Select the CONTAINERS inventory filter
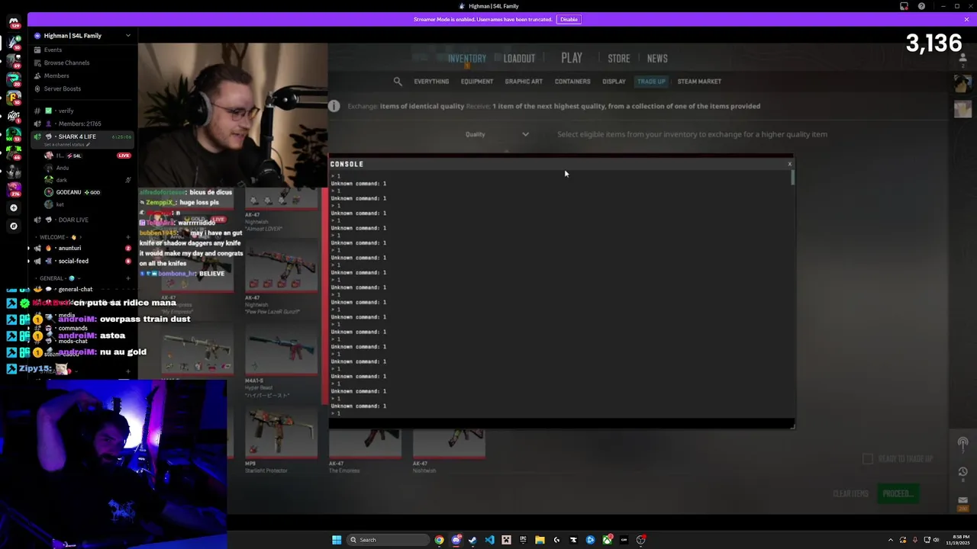 click(x=572, y=82)
